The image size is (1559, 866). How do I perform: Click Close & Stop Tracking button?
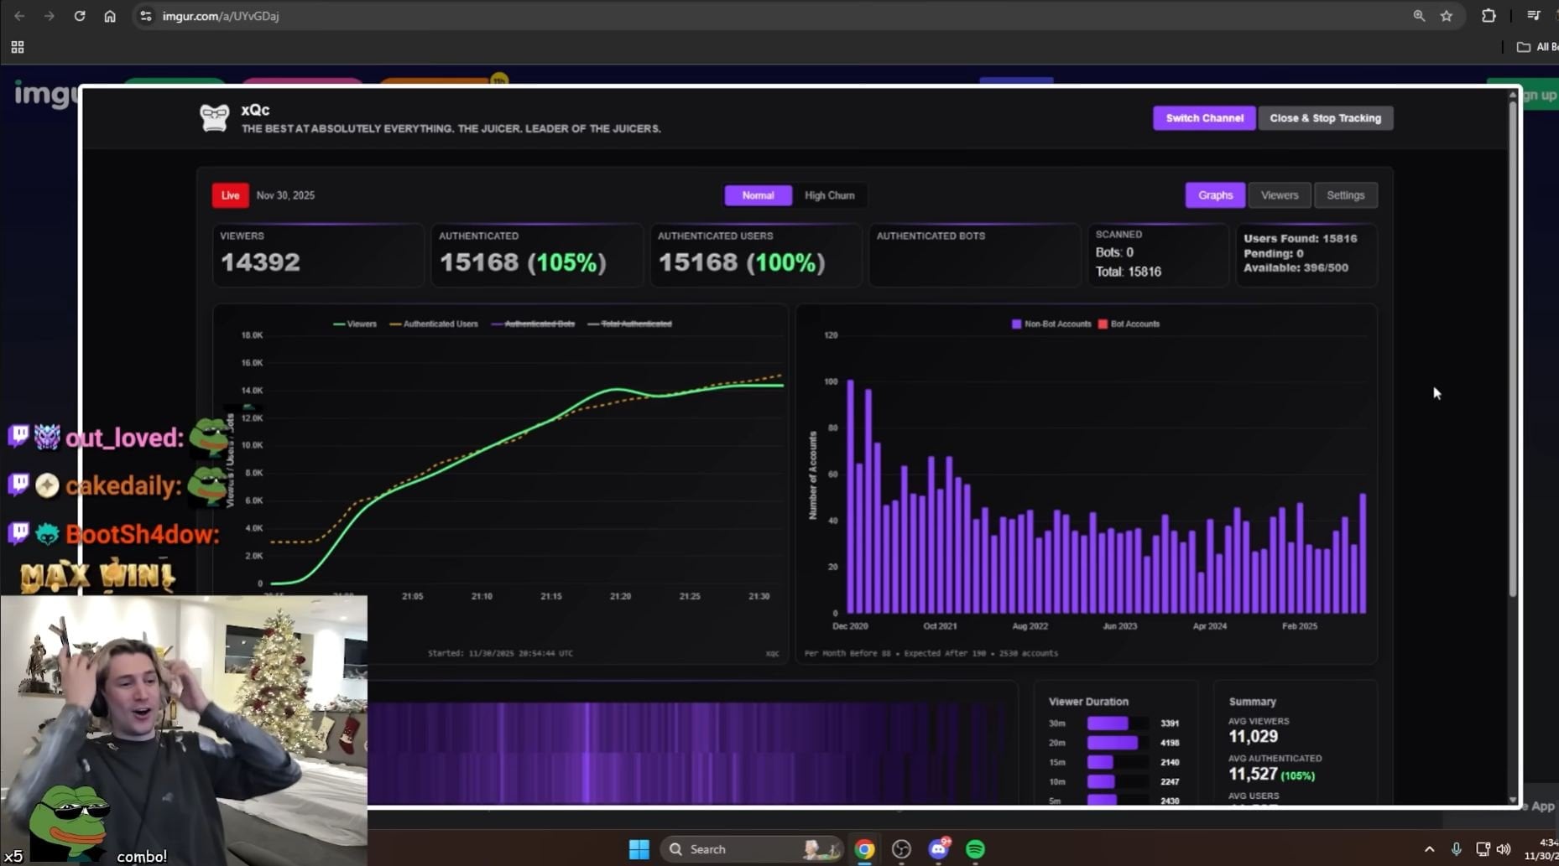click(x=1325, y=118)
